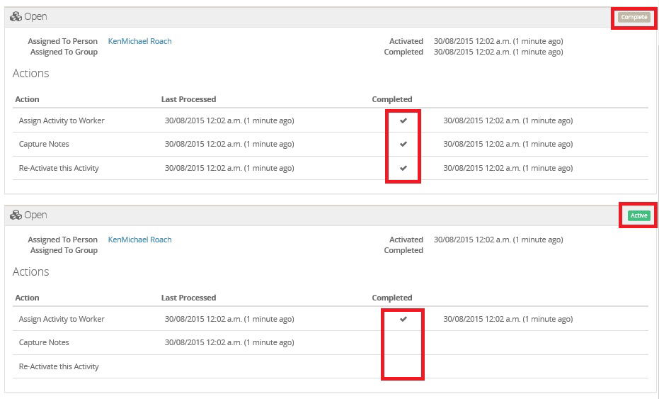Click the Completed column header in the Active panel
This screenshot has height=399, width=659.
[391, 298]
